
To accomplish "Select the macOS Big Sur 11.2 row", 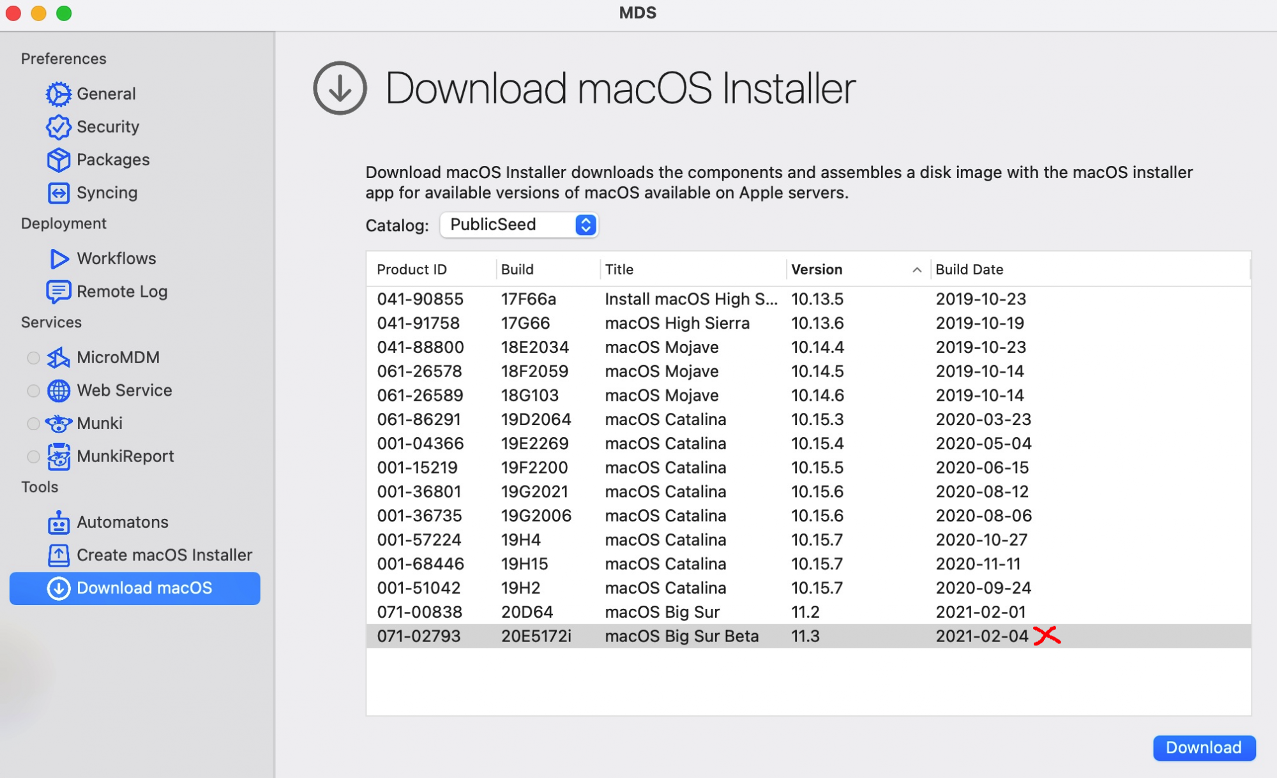I will 661,612.
